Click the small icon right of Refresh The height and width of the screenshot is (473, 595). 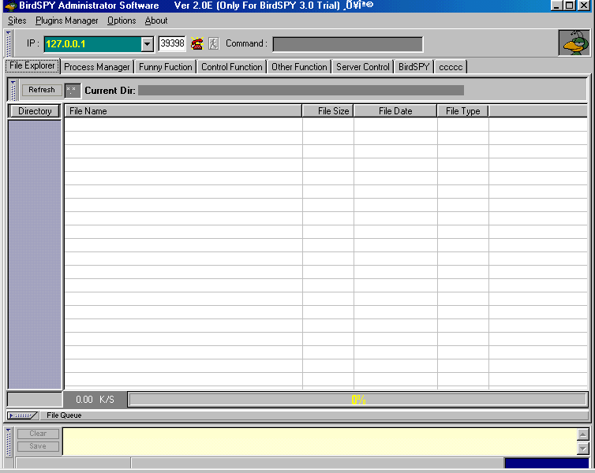(x=72, y=90)
